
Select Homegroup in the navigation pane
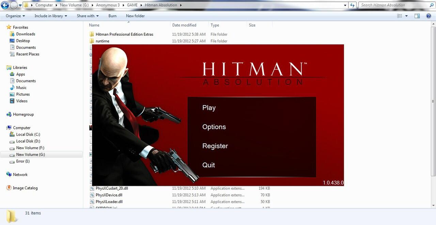pyautogui.click(x=23, y=115)
